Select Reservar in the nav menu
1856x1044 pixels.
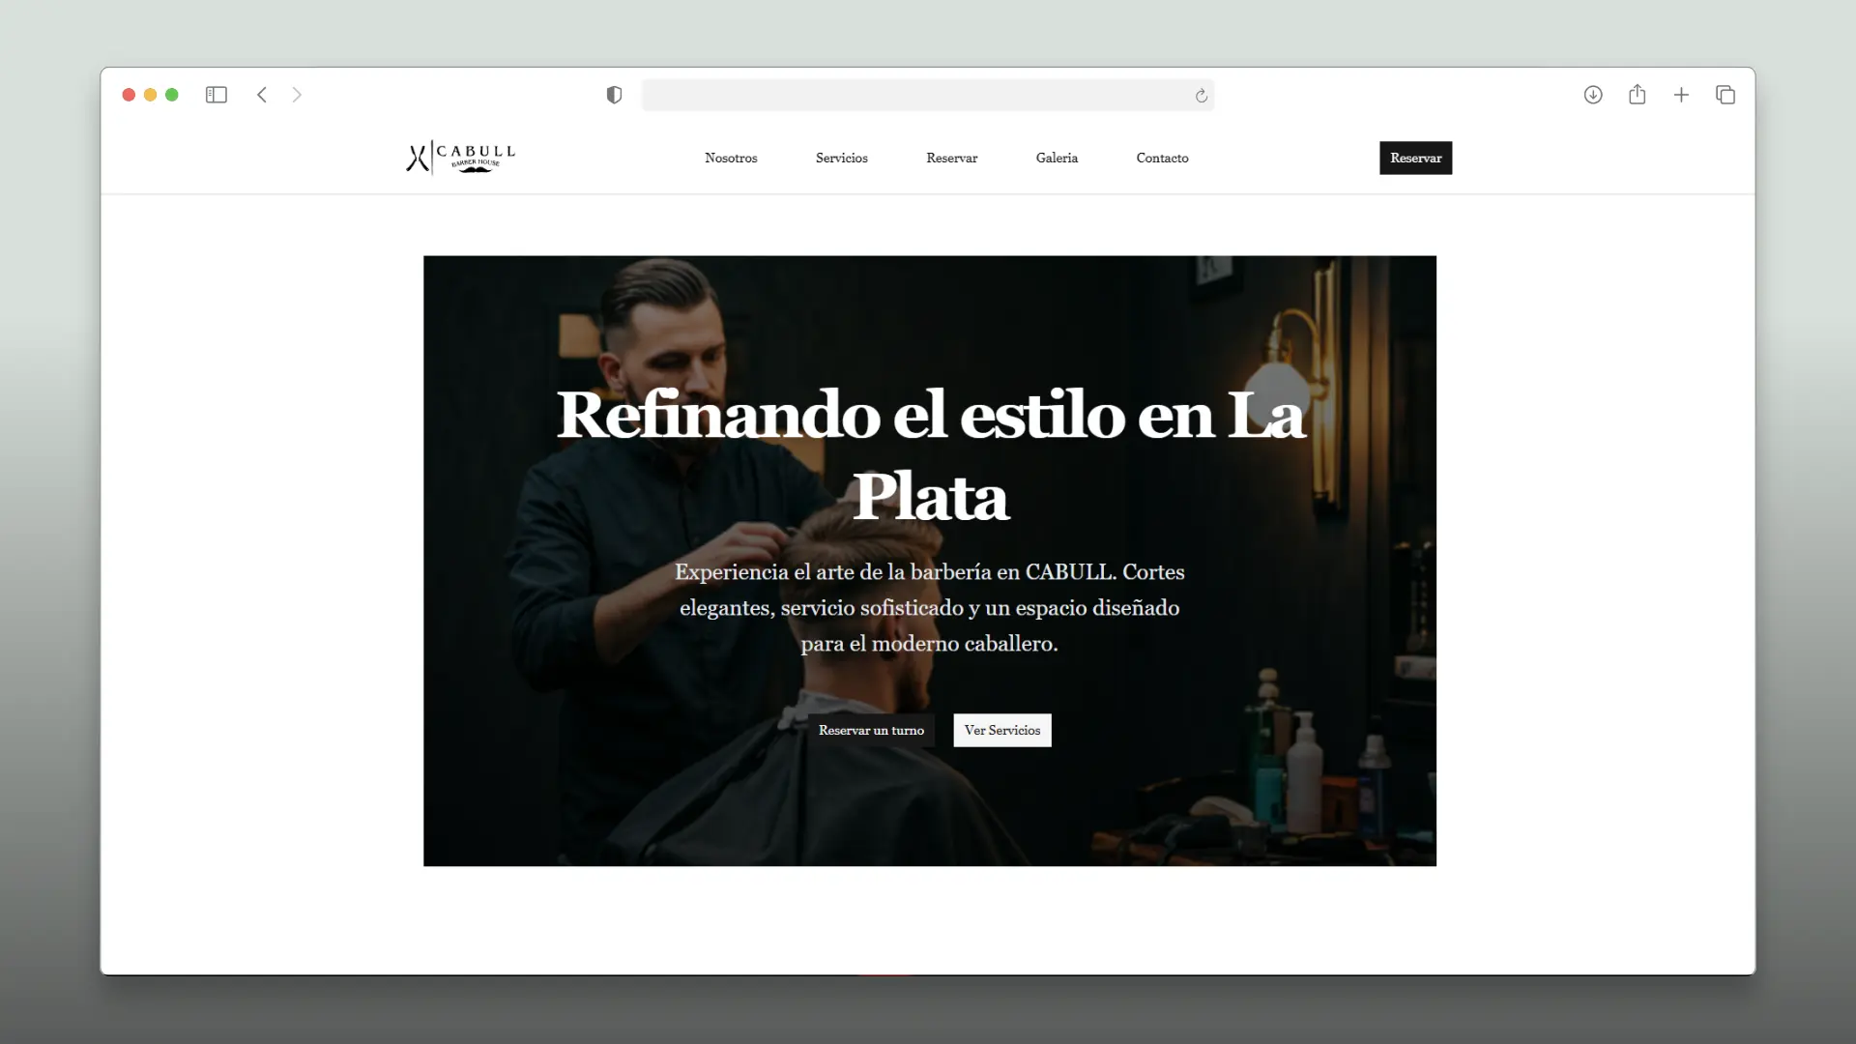coord(951,158)
